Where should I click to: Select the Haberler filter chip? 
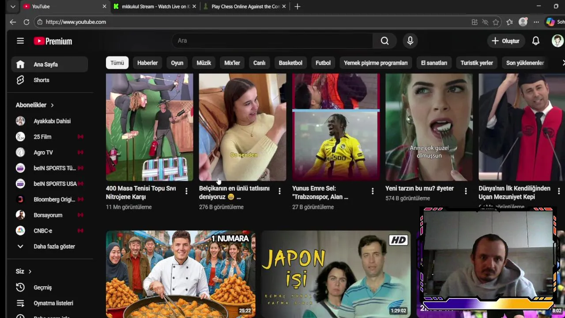147,63
